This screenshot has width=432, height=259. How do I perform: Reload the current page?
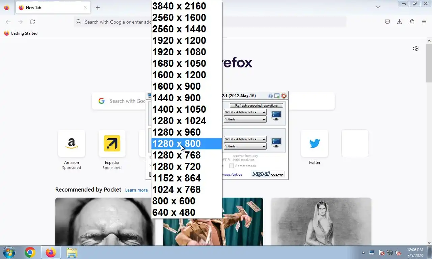point(32,22)
